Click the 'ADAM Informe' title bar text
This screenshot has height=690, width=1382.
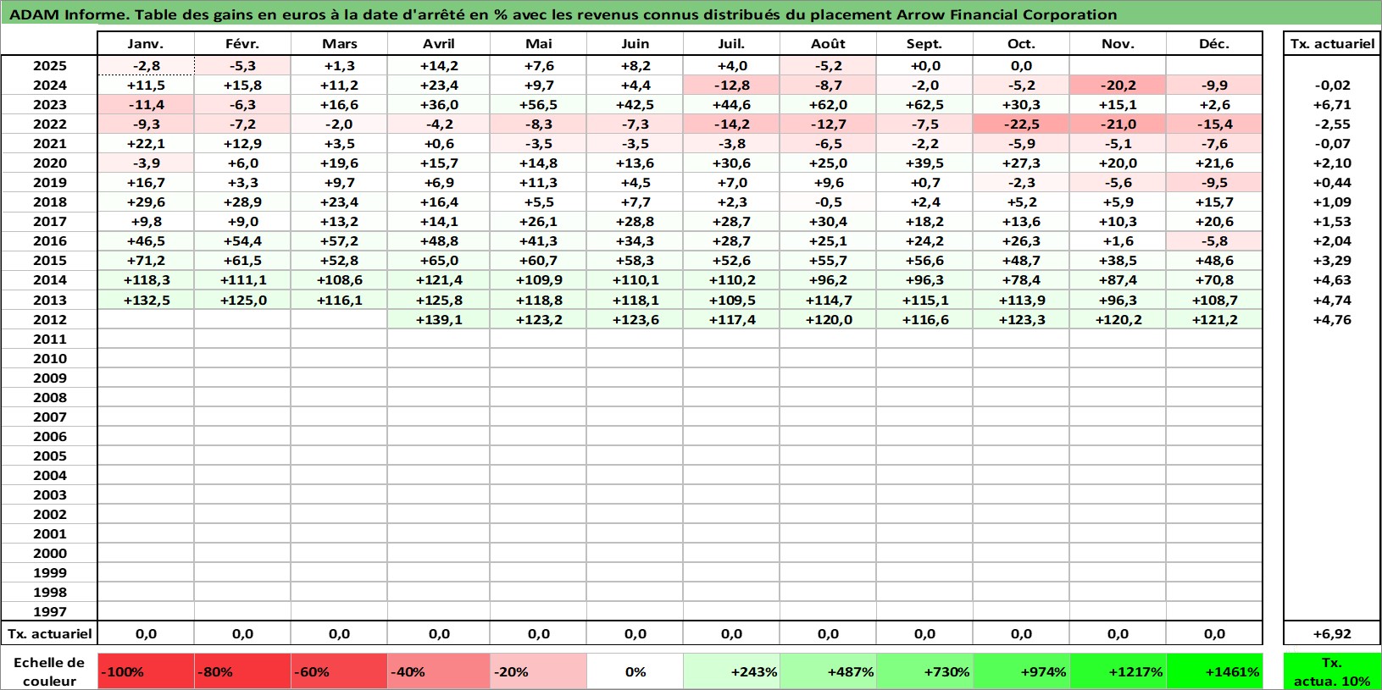(x=563, y=14)
